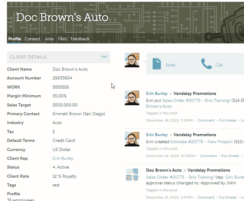The height and width of the screenshot is (201, 244).
Task: Open the Files tab
Action: [62, 39]
